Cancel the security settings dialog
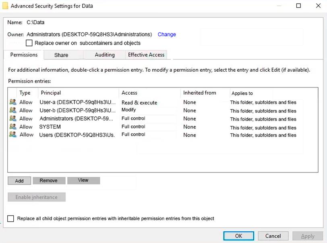 [x=273, y=236]
